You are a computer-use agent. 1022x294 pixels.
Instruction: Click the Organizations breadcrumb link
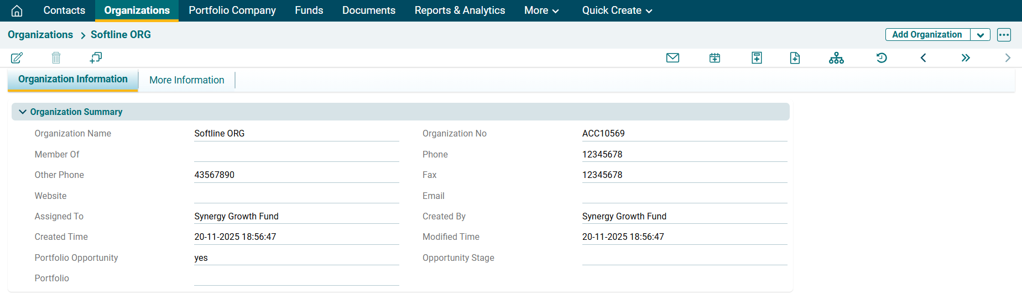40,35
